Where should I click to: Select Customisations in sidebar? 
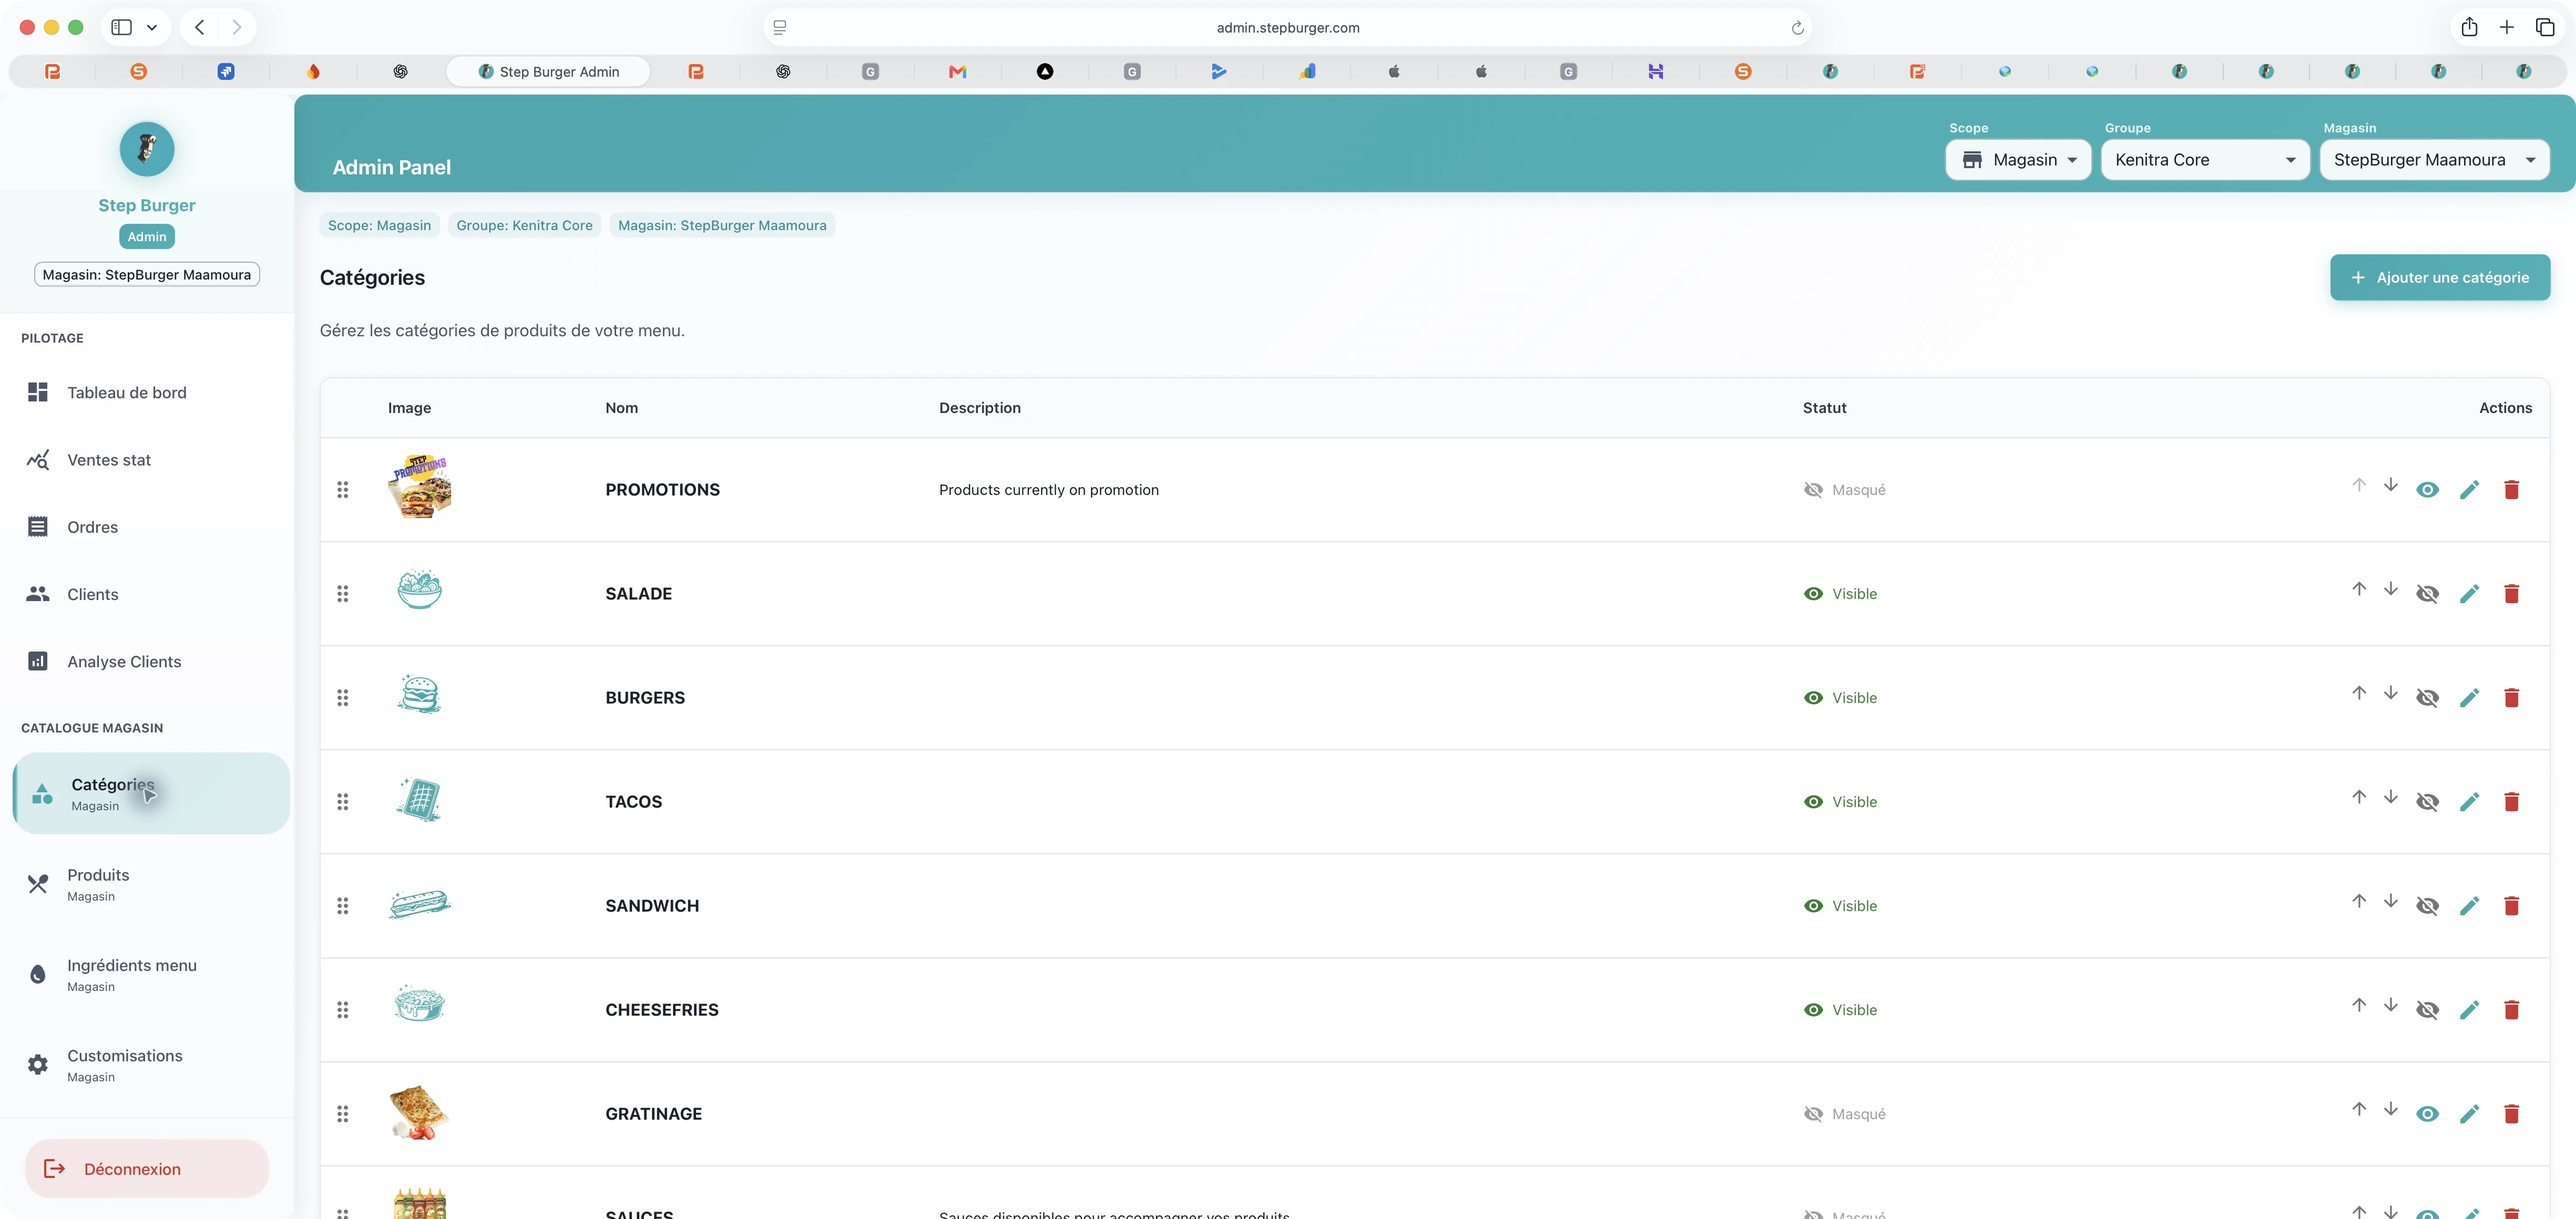(x=147, y=1065)
